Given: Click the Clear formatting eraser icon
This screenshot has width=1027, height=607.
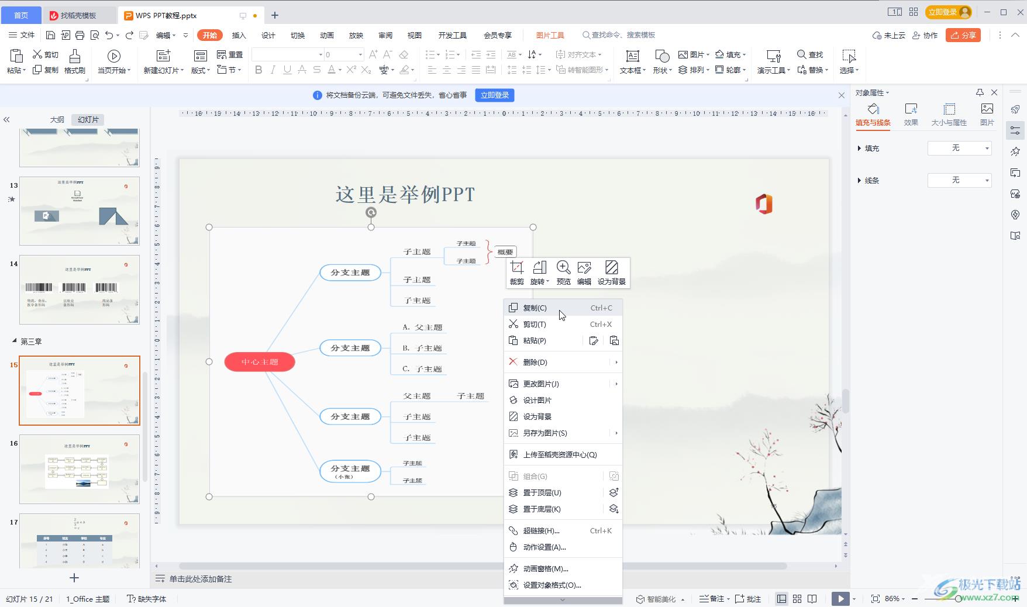Looking at the screenshot, I should coord(404,54).
